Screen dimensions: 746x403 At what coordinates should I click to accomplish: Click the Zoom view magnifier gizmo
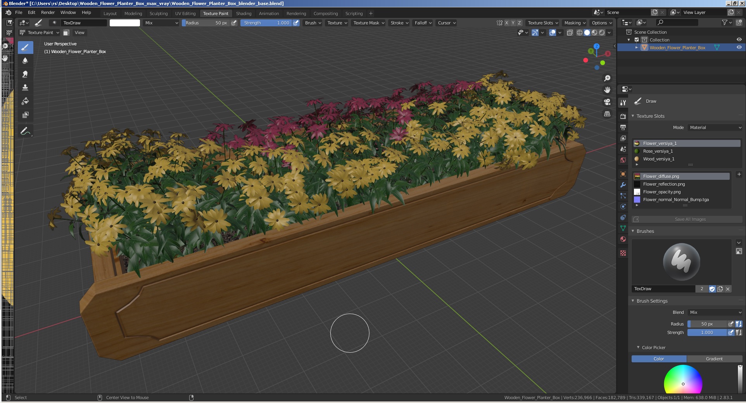click(607, 78)
